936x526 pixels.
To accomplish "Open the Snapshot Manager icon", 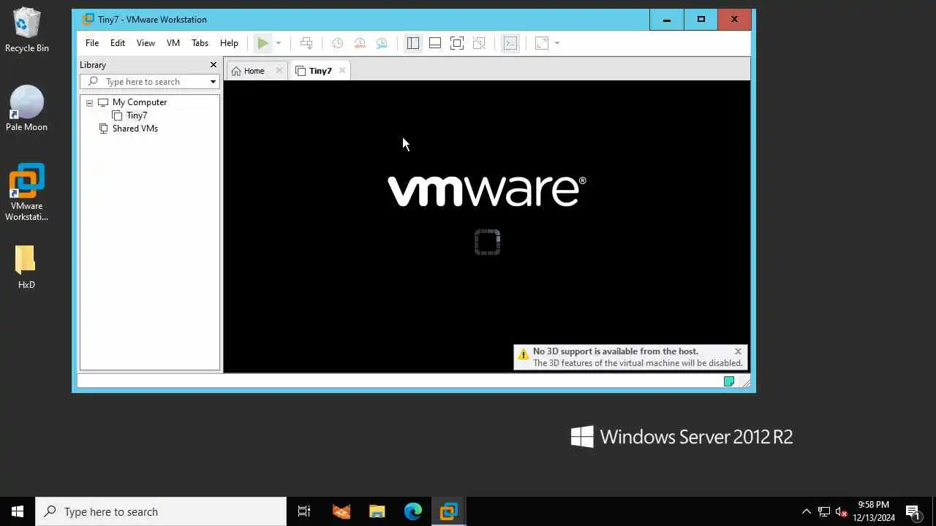I will (382, 43).
